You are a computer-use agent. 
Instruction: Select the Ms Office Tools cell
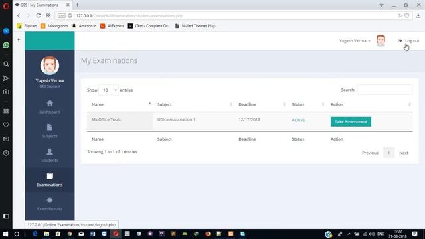120,121
